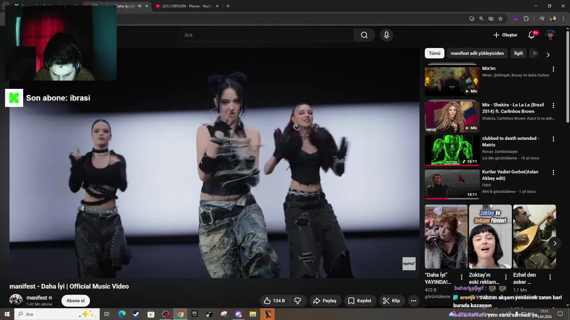Screen dimensions: 570x320
Task: Open clubbed to death extended thumbnail
Action: tap(452, 150)
